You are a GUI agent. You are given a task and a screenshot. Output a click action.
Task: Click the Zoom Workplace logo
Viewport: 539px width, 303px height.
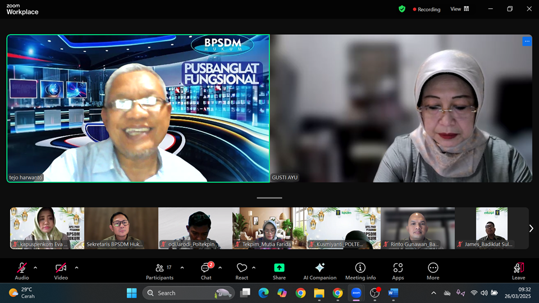(22, 10)
